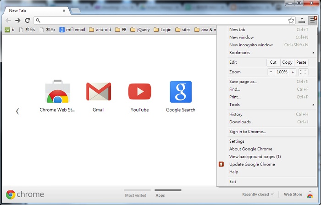This screenshot has width=321, height=205.
Task: Click the Web Store link
Action: pyautogui.click(x=293, y=194)
